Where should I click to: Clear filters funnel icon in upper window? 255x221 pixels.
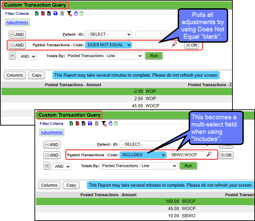point(69,14)
